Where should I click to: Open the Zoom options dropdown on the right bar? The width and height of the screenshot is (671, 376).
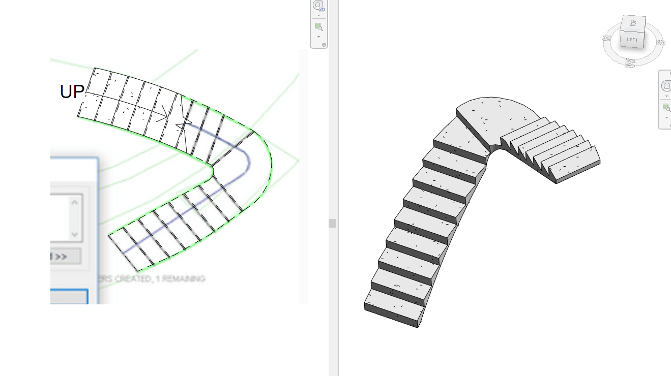click(666, 117)
